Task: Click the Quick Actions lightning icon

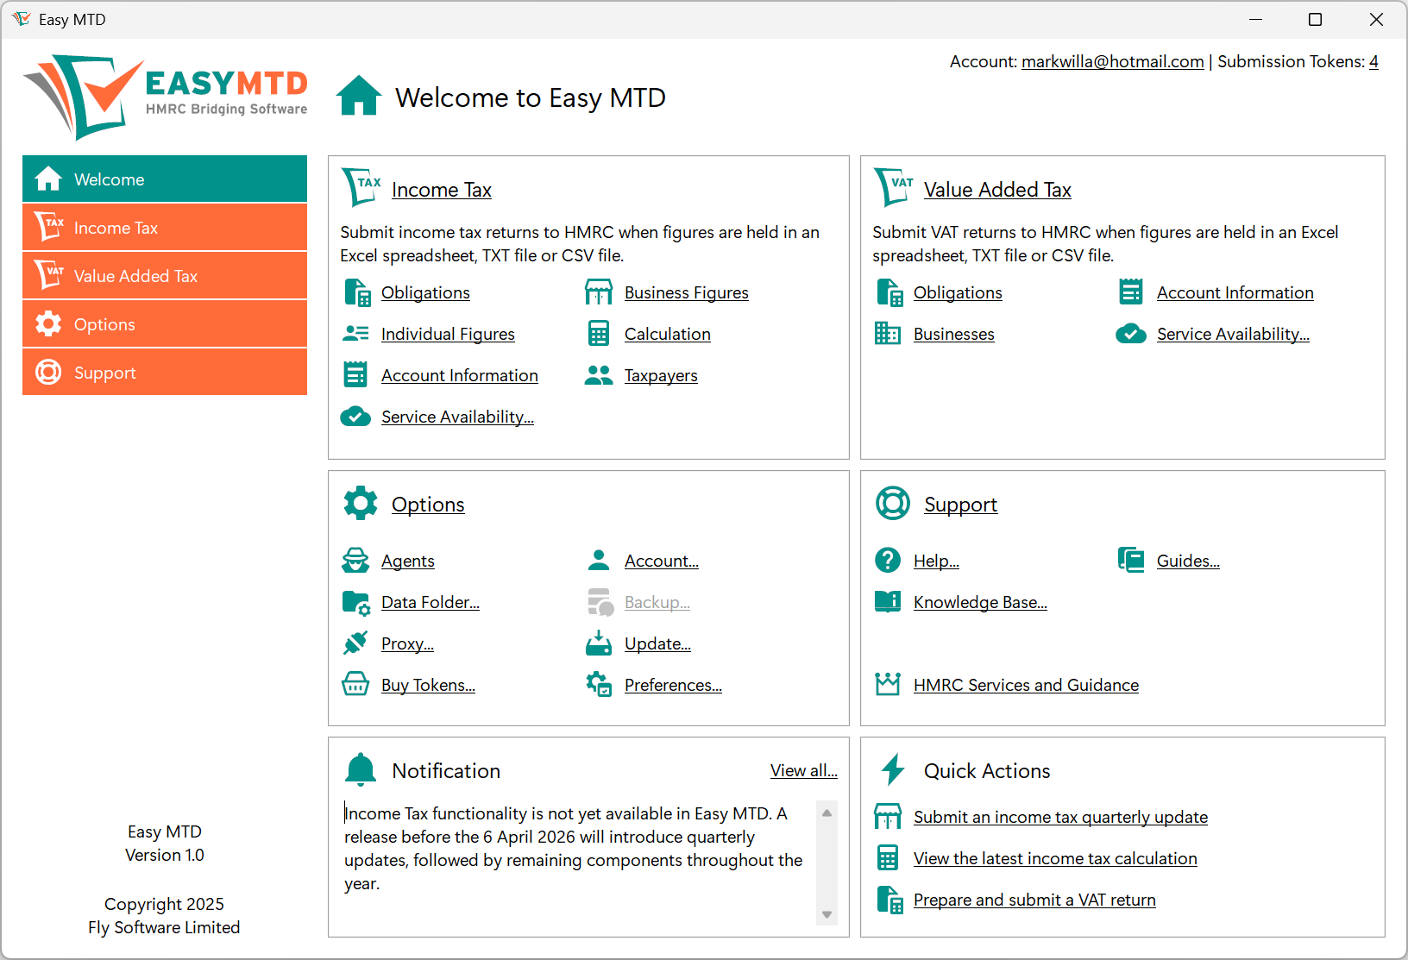Action: click(893, 769)
